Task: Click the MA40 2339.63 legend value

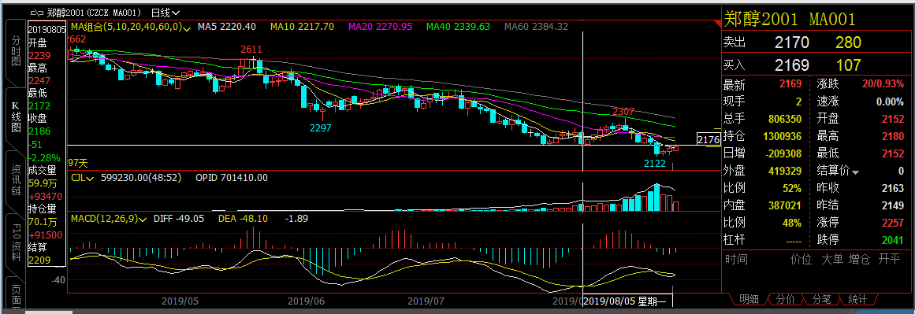Action: 458,27
